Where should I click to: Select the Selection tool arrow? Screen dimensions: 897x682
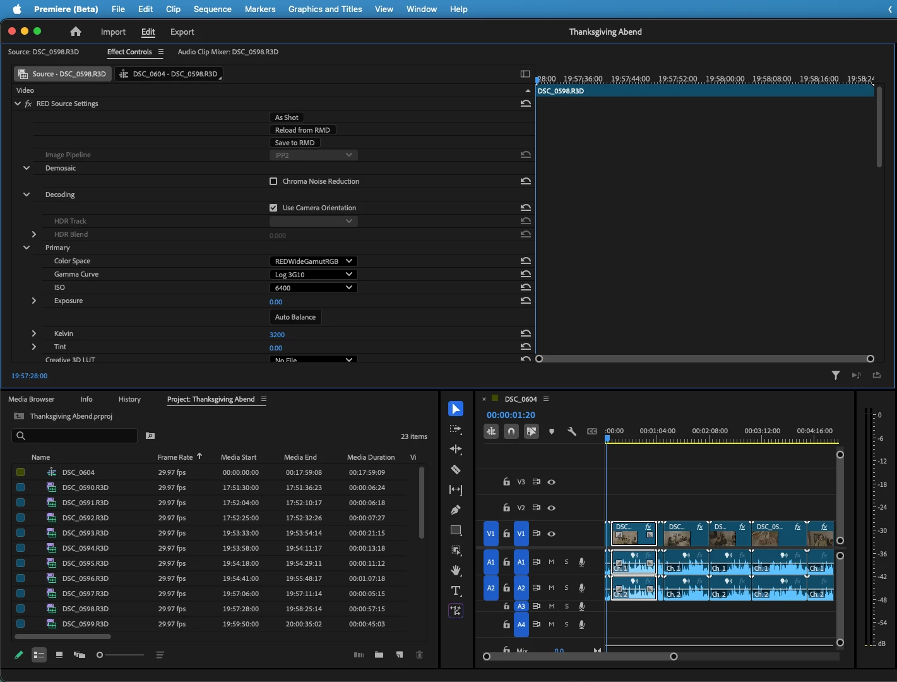(x=456, y=409)
